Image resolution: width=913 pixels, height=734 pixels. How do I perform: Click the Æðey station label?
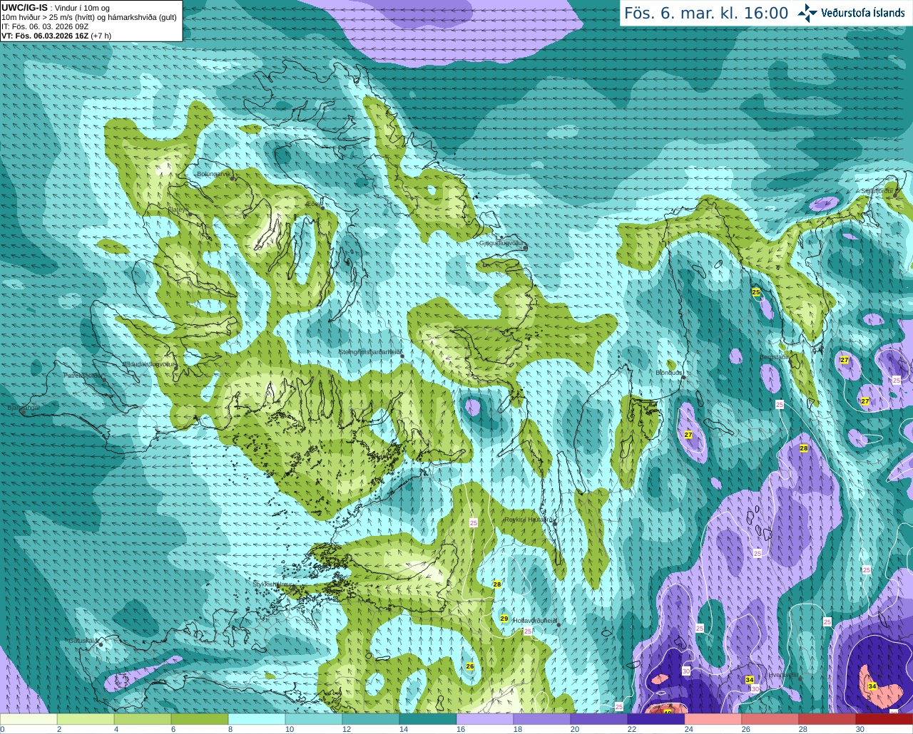(313, 204)
